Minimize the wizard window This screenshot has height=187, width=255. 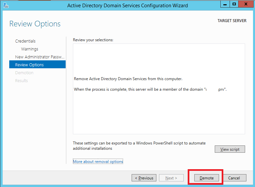[225, 4]
